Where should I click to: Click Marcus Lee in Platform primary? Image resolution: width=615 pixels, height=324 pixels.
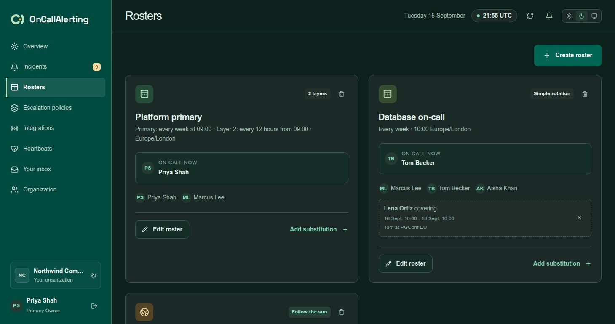pos(203,197)
